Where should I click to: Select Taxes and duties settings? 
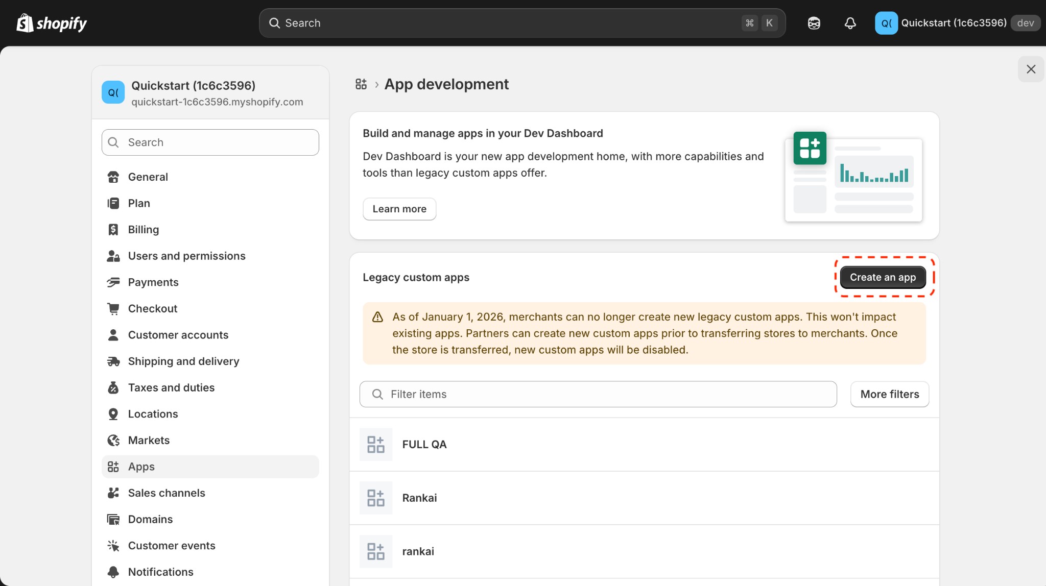[171, 387]
